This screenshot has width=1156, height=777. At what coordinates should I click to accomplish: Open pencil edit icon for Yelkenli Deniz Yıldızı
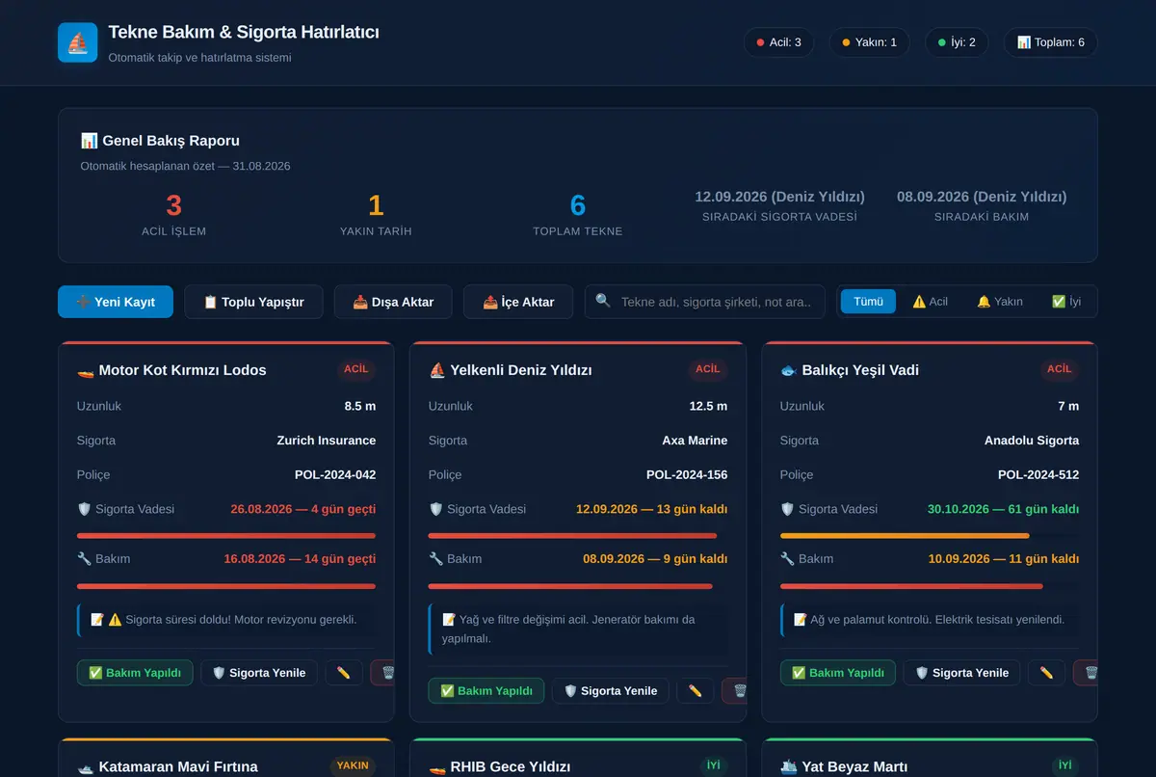point(696,690)
